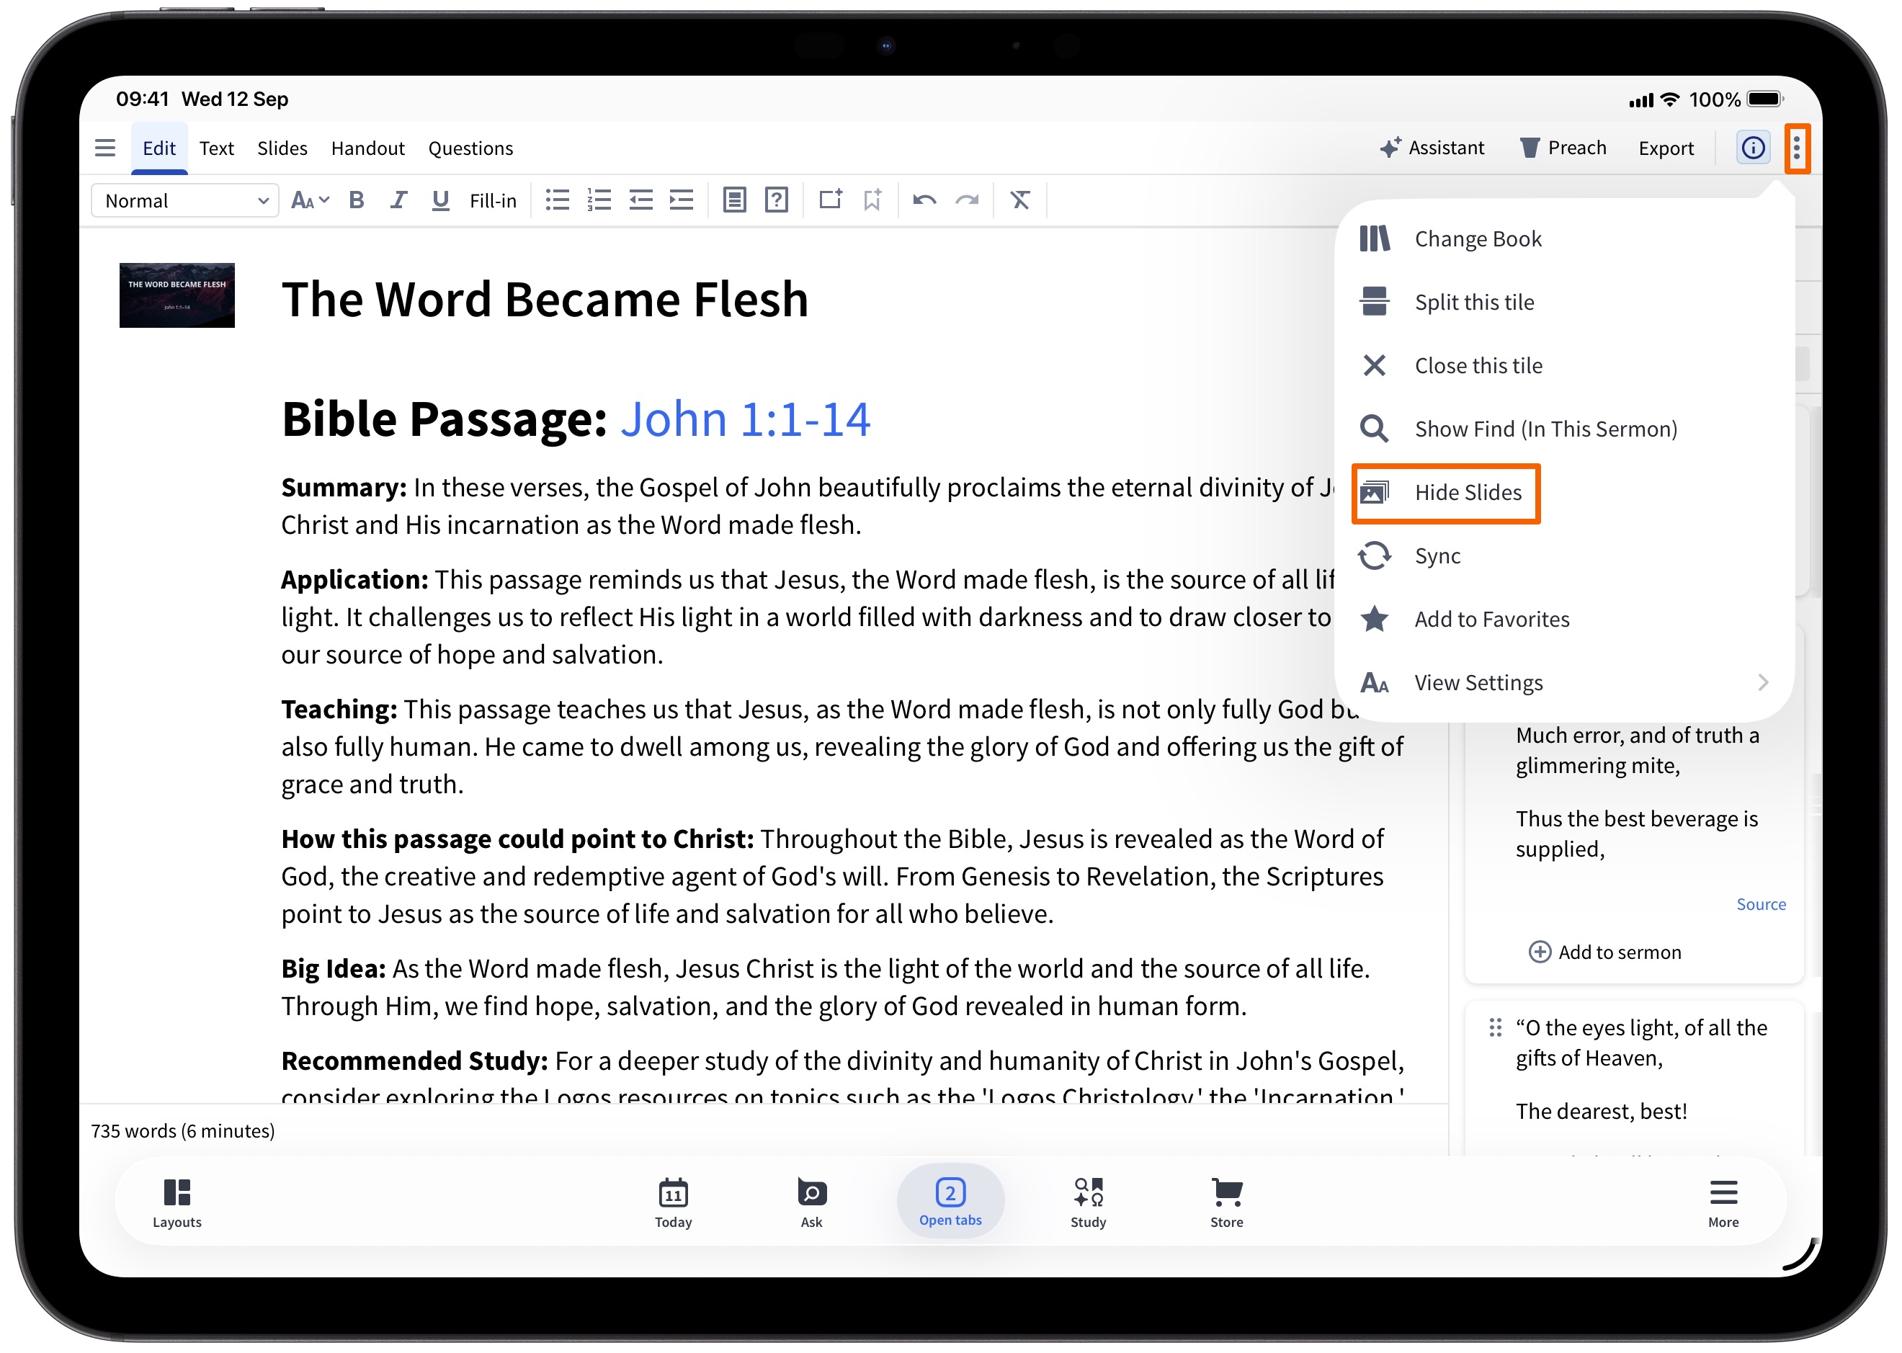Viewport: 1902px width, 1353px height.
Task: Open the sermon Assistant
Action: tap(1432, 148)
